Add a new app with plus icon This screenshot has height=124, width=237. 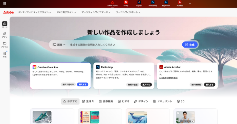click(190, 4)
